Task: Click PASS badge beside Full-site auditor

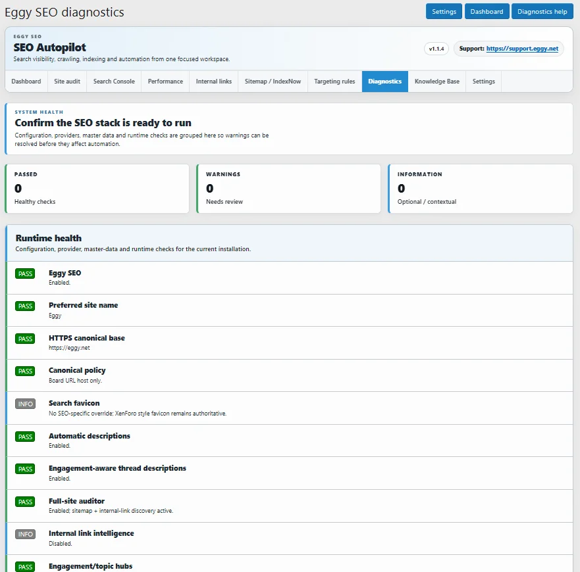Action: click(x=25, y=502)
